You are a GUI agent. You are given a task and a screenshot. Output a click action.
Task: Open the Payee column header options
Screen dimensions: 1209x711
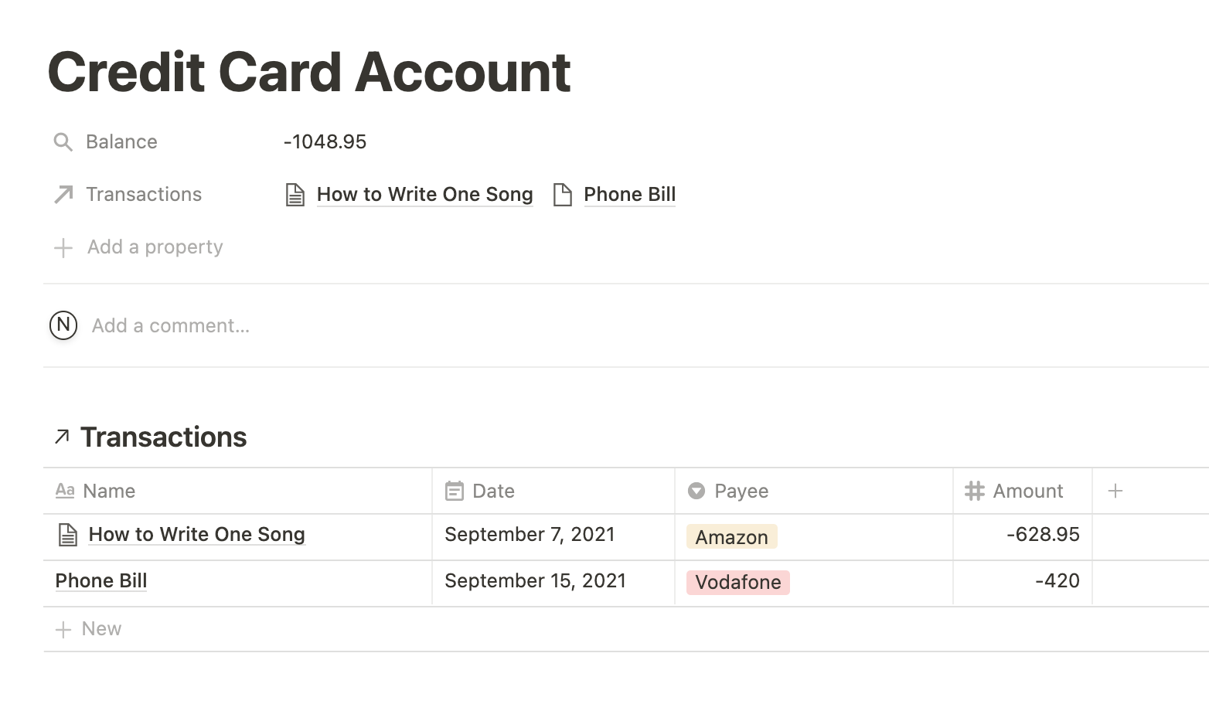(x=814, y=491)
